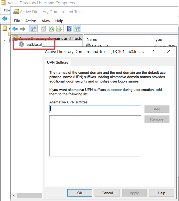Click the horizontal scrollbar thumb in tree pane
Screen dimensions: 179x201
point(30,196)
